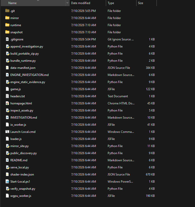Click the serve_local.py Python icon

coord(7,167)
